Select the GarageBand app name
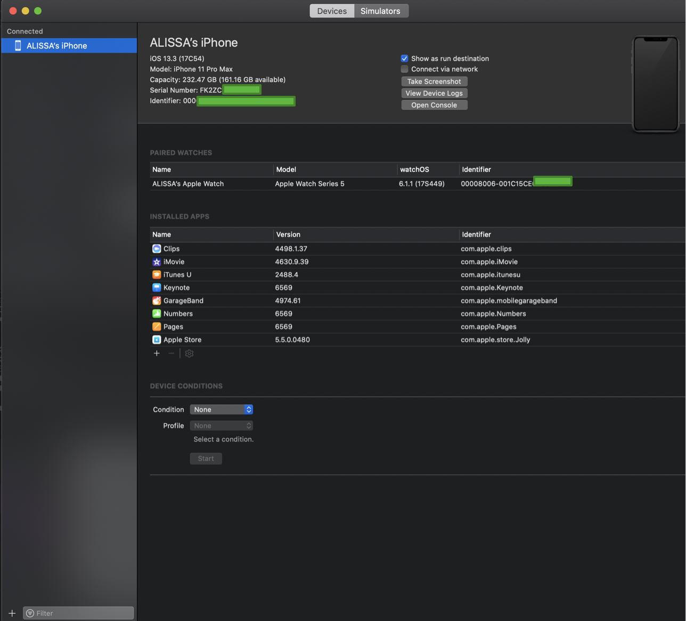 point(183,301)
